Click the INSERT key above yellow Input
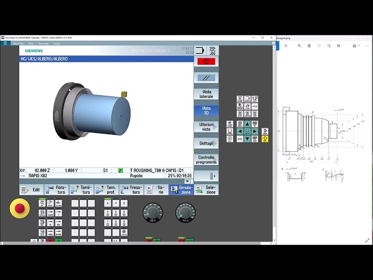This screenshot has height=280, width=373. [x=265, y=131]
